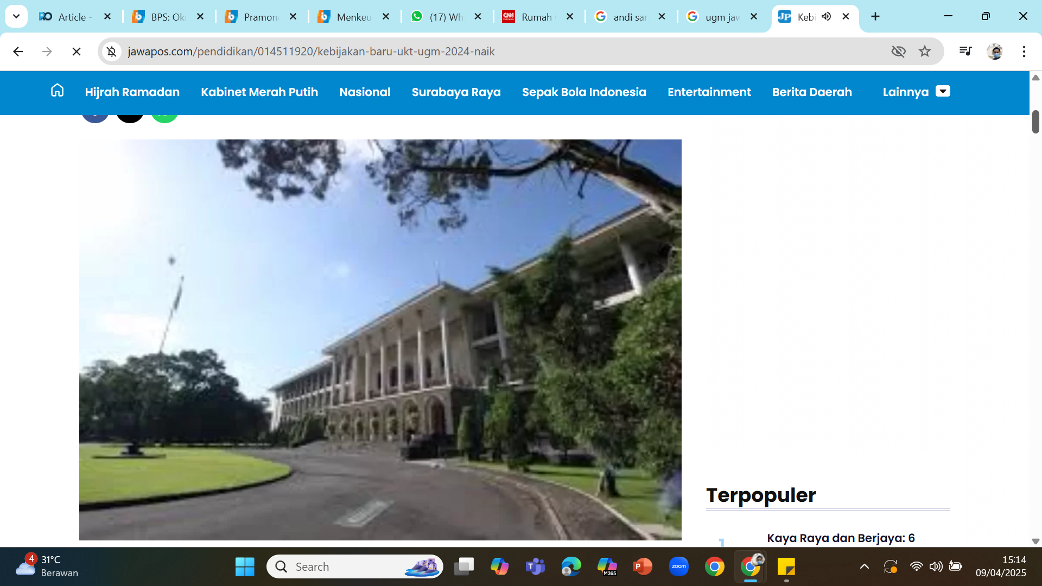Open the Entertainment section
Screen dimensions: 1042x586
pyautogui.click(x=709, y=92)
